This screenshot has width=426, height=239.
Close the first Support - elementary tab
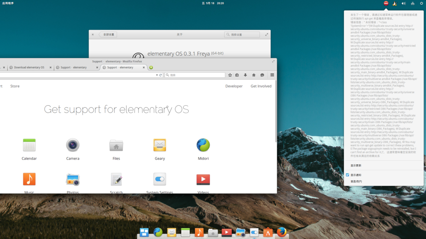[97, 67]
